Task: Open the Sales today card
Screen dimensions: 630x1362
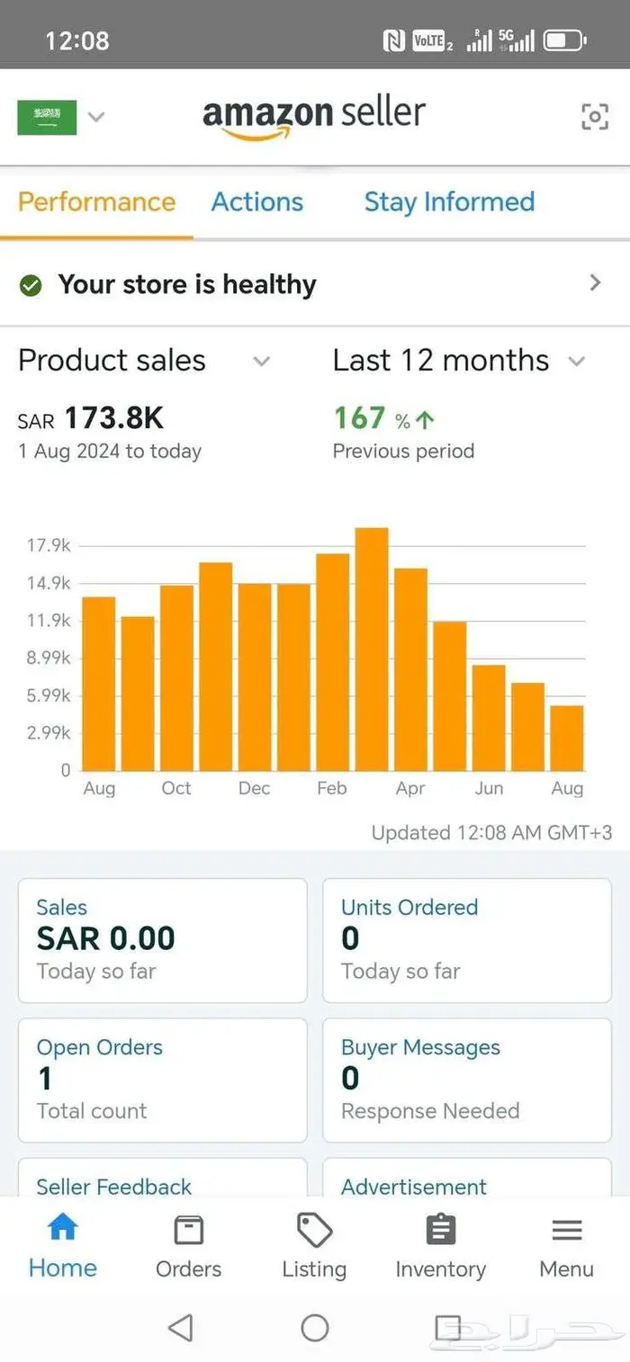Action: click(x=162, y=940)
